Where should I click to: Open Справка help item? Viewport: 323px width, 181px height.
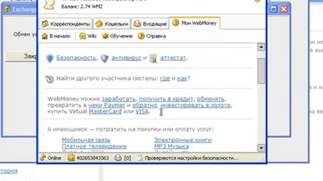(x=152, y=36)
